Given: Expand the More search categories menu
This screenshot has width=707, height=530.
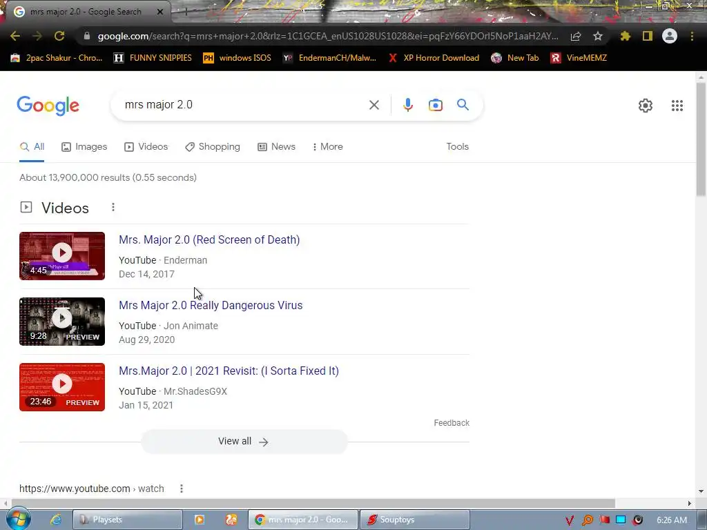Looking at the screenshot, I should (x=327, y=147).
